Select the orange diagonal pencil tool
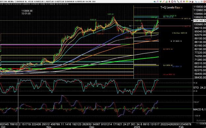The width and height of the screenshot is (206, 128). (x=163, y=2)
